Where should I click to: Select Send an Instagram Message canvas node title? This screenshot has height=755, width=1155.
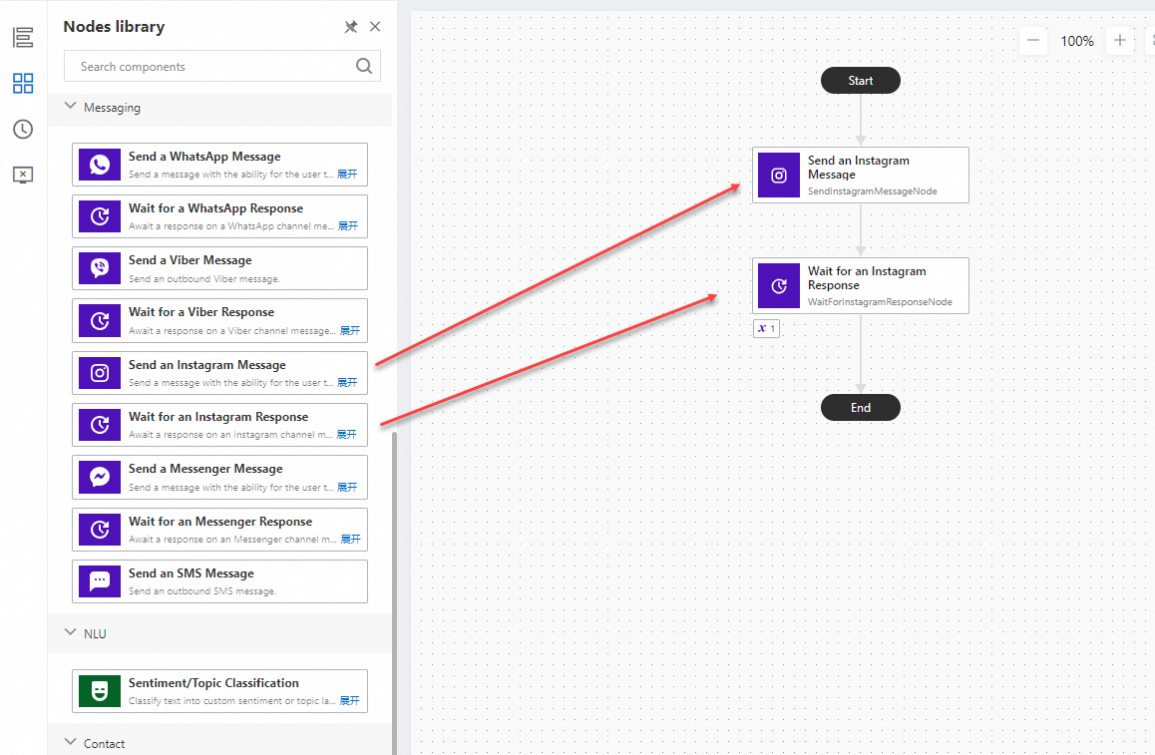[858, 168]
